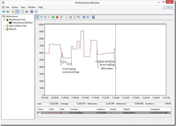Click the Counter column header

(74, 109)
